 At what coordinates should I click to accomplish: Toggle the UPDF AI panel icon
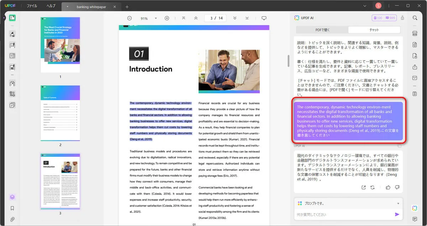point(415,208)
